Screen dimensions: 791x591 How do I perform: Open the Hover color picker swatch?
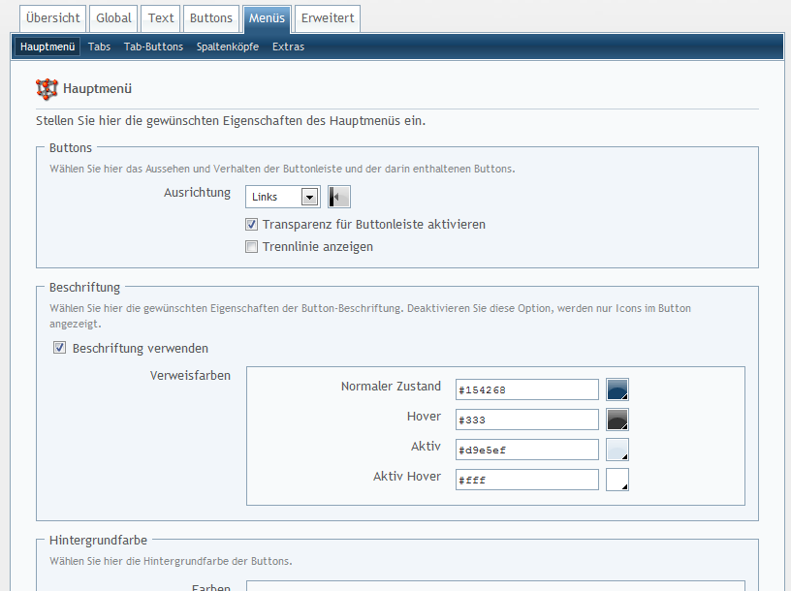tap(617, 420)
